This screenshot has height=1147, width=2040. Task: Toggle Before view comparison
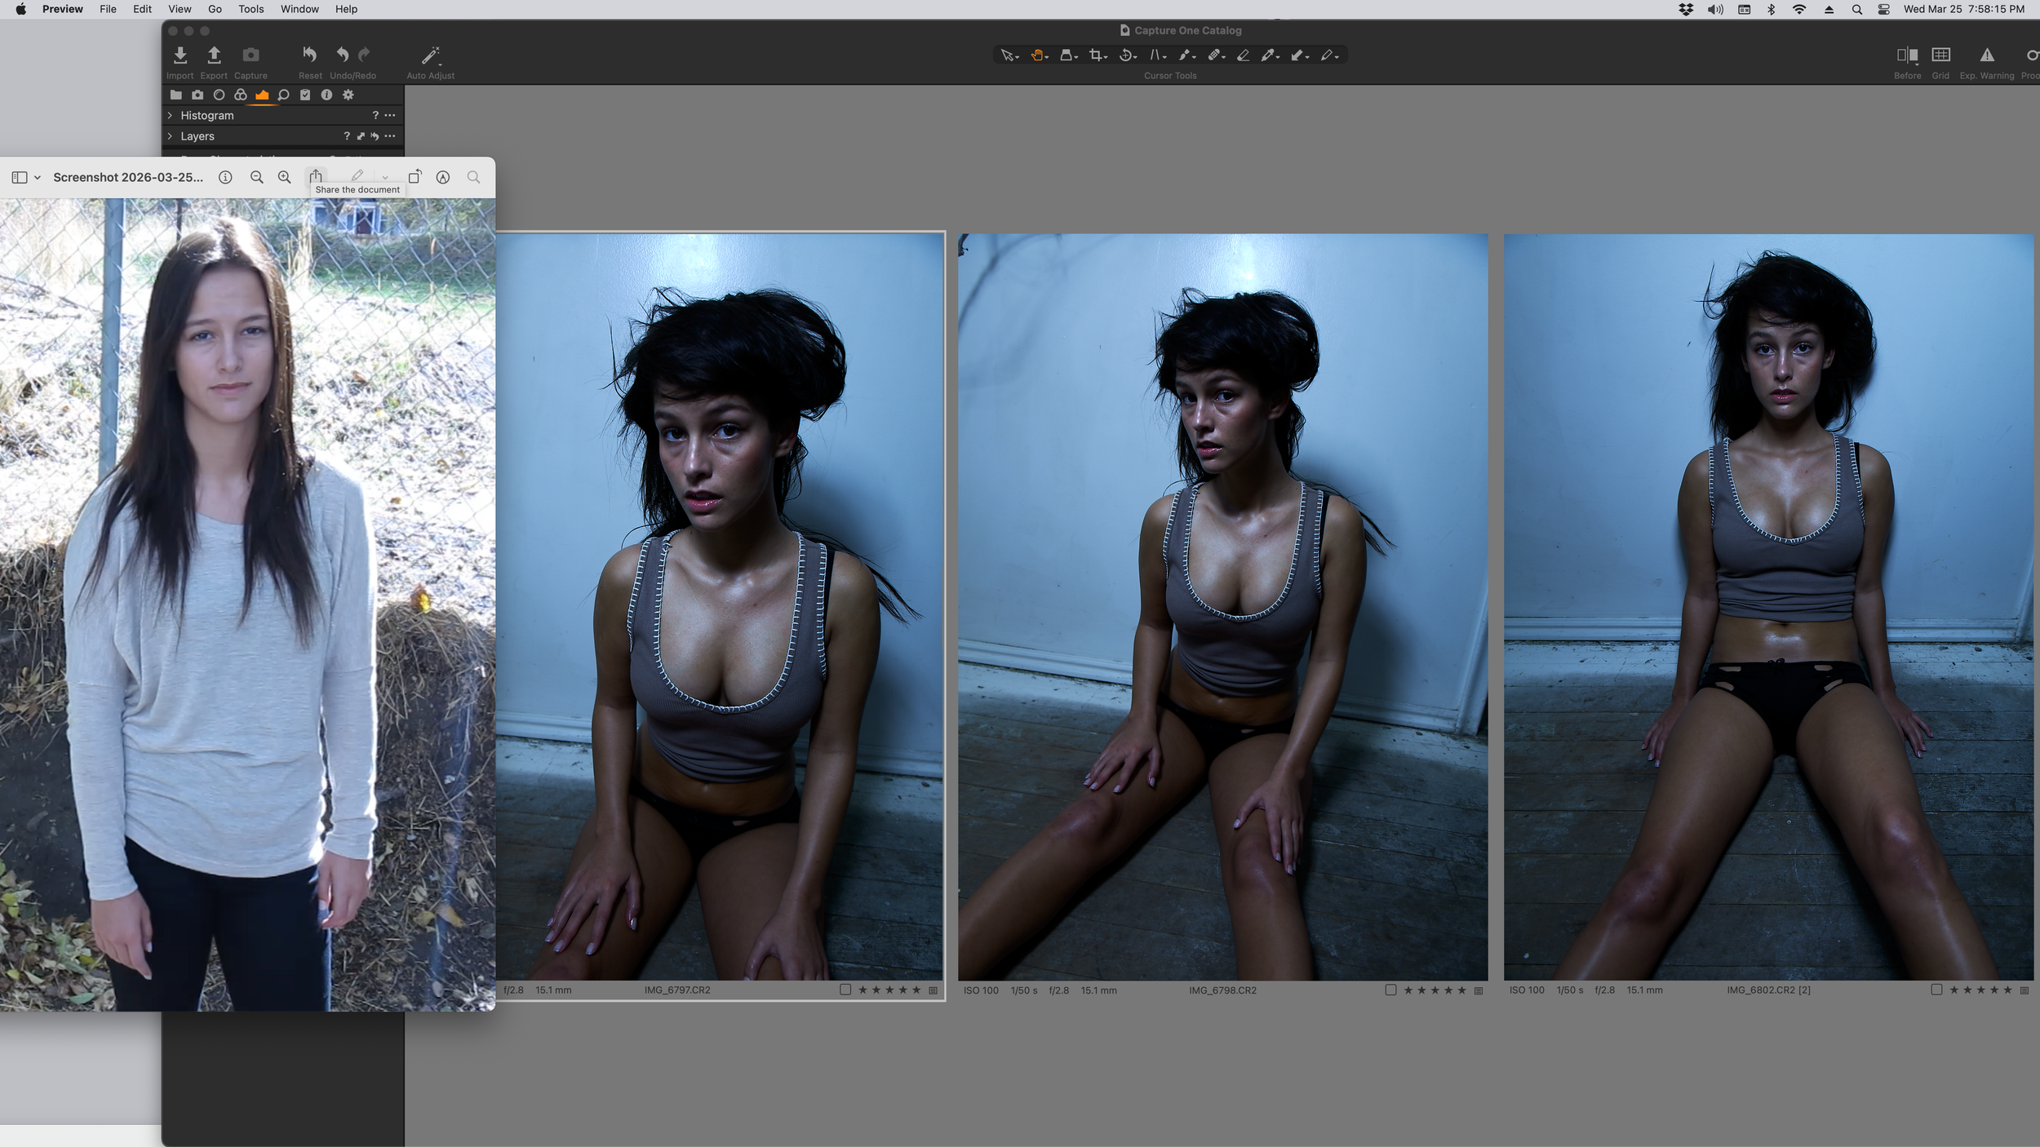click(x=1907, y=55)
